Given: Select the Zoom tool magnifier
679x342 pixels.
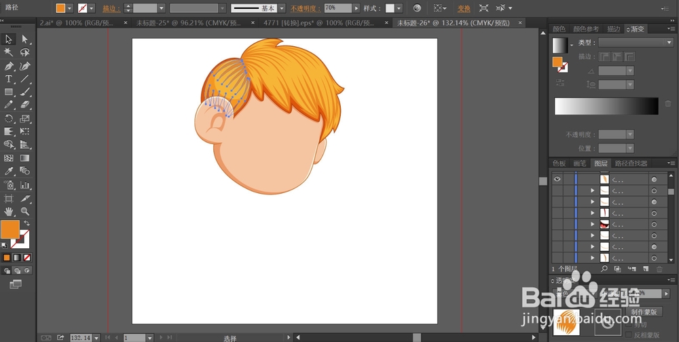Looking at the screenshot, I should coord(24,211).
